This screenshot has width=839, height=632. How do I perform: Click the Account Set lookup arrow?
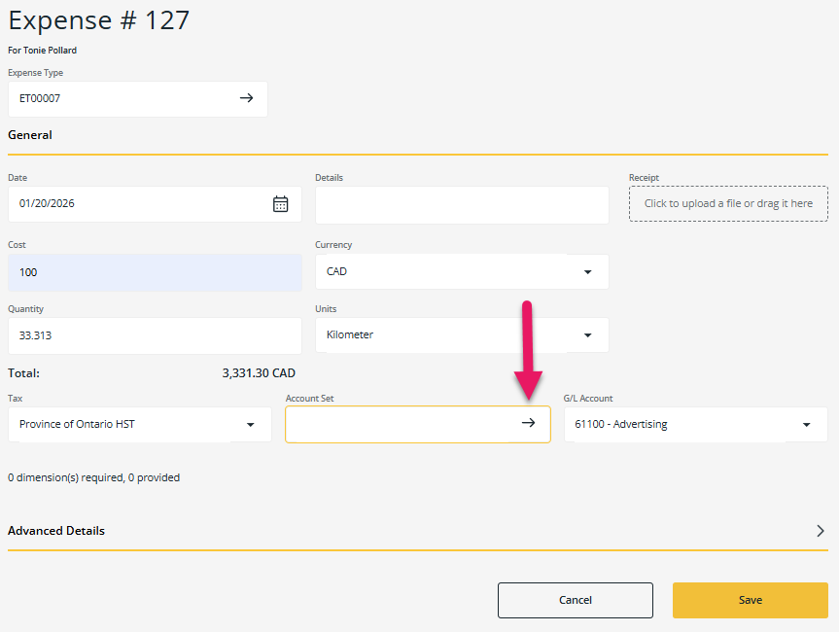click(x=529, y=423)
